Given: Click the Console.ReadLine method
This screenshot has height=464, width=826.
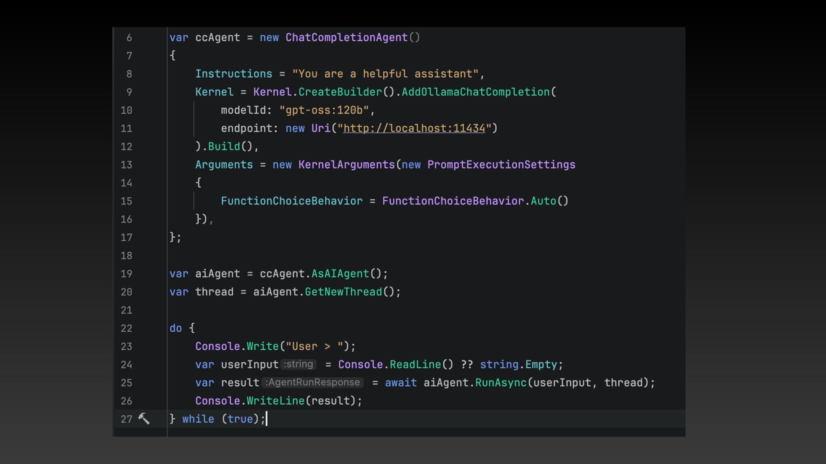Looking at the screenshot, I should point(415,365).
